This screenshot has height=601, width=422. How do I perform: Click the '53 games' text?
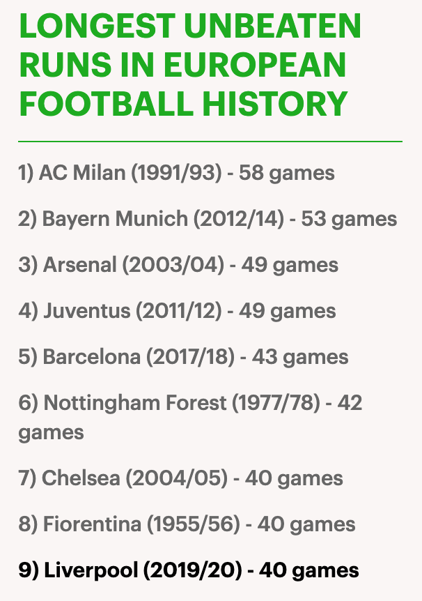click(x=350, y=220)
